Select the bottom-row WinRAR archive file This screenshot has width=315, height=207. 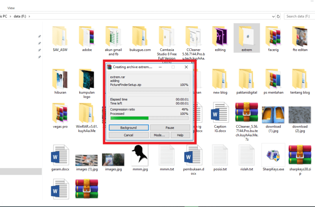click(x=87, y=189)
